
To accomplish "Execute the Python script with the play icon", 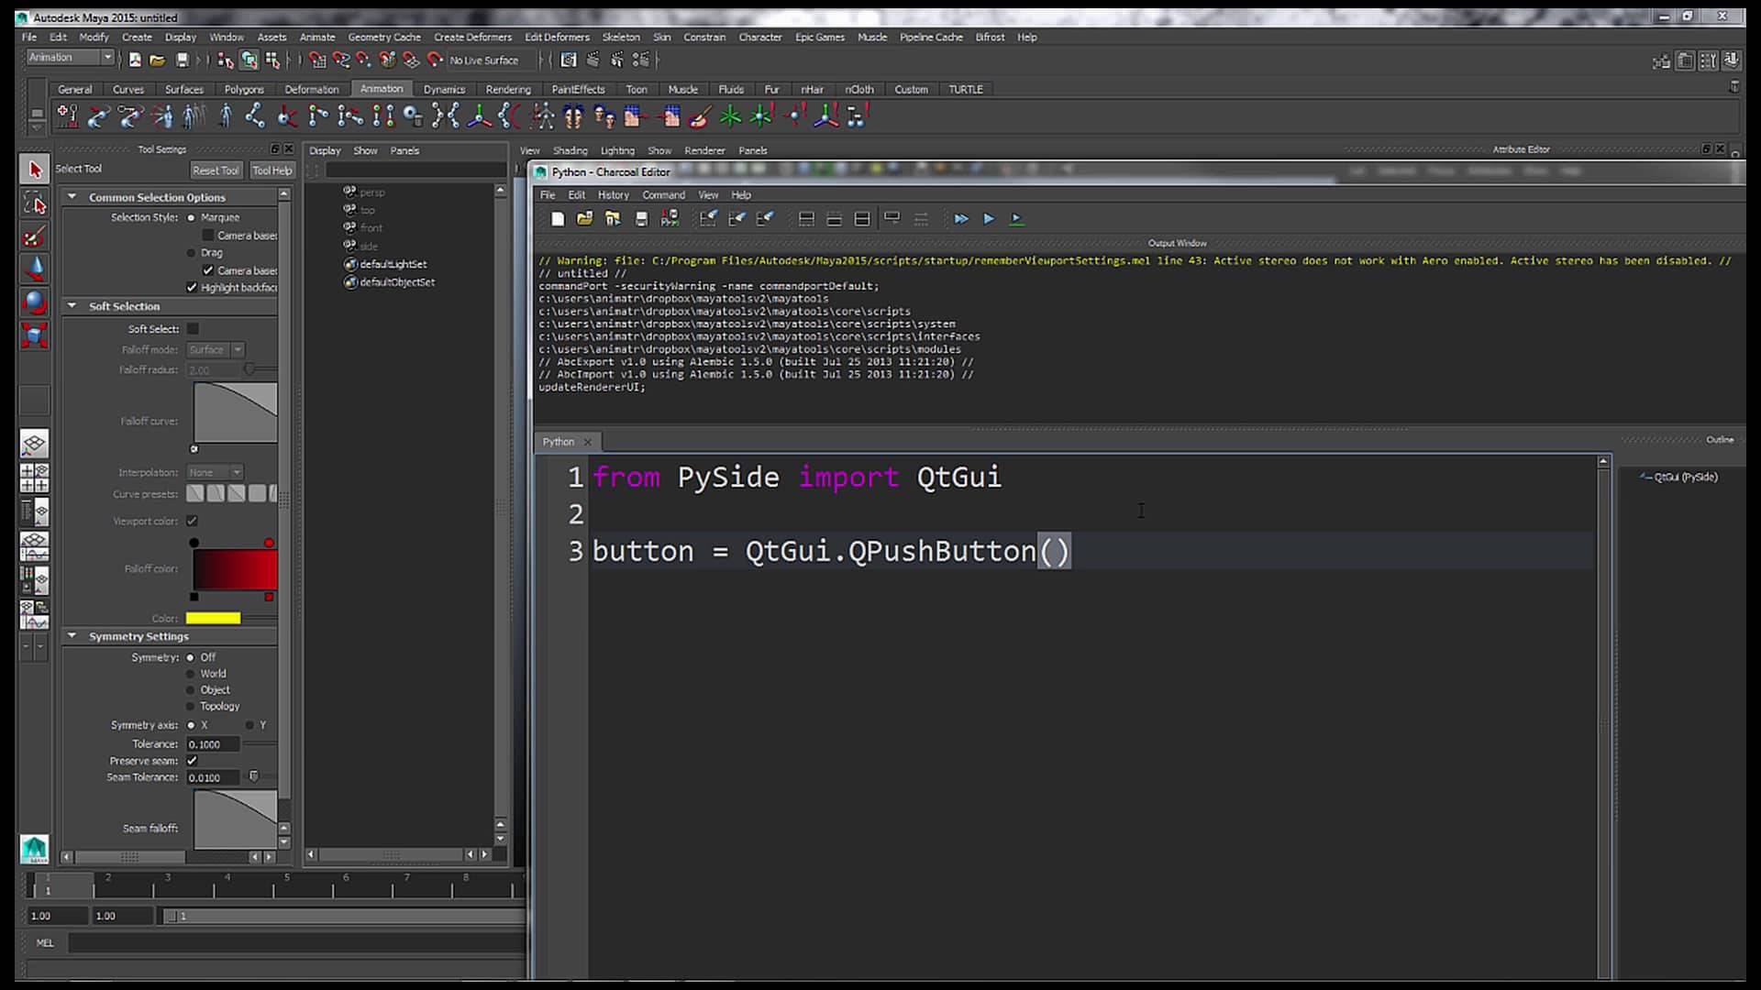I will pos(990,219).
